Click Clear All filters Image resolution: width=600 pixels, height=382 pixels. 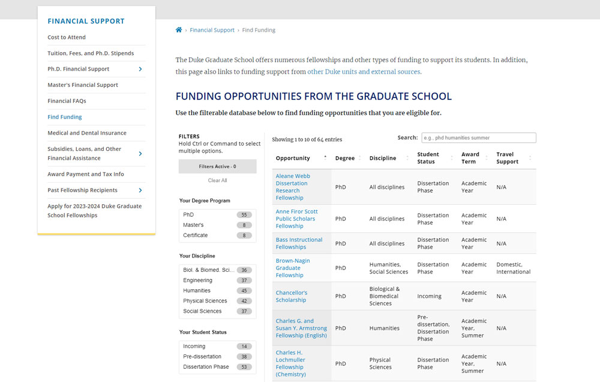click(x=217, y=180)
